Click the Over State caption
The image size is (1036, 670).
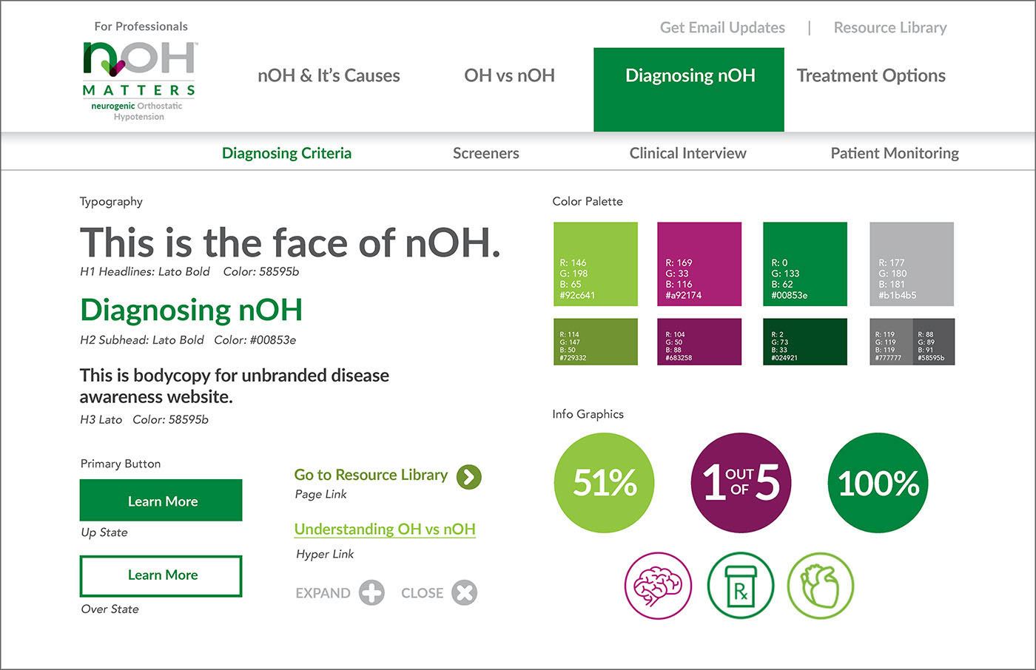pyautogui.click(x=110, y=609)
